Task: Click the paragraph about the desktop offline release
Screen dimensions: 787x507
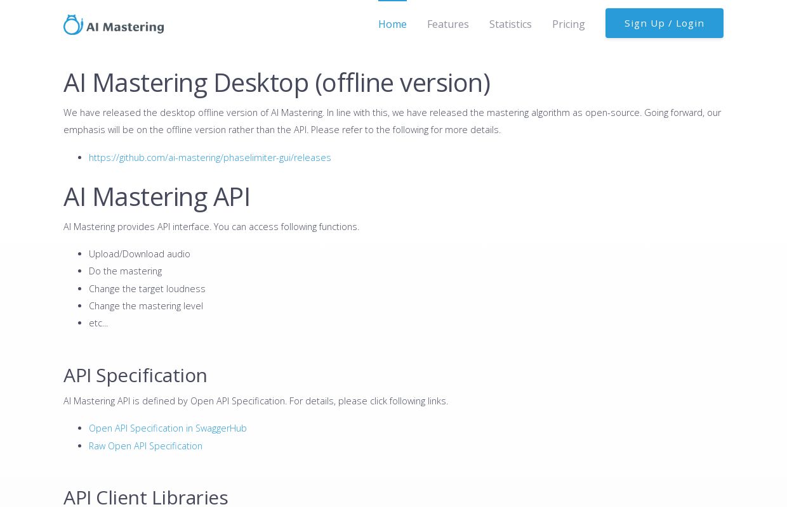Action: (x=392, y=121)
